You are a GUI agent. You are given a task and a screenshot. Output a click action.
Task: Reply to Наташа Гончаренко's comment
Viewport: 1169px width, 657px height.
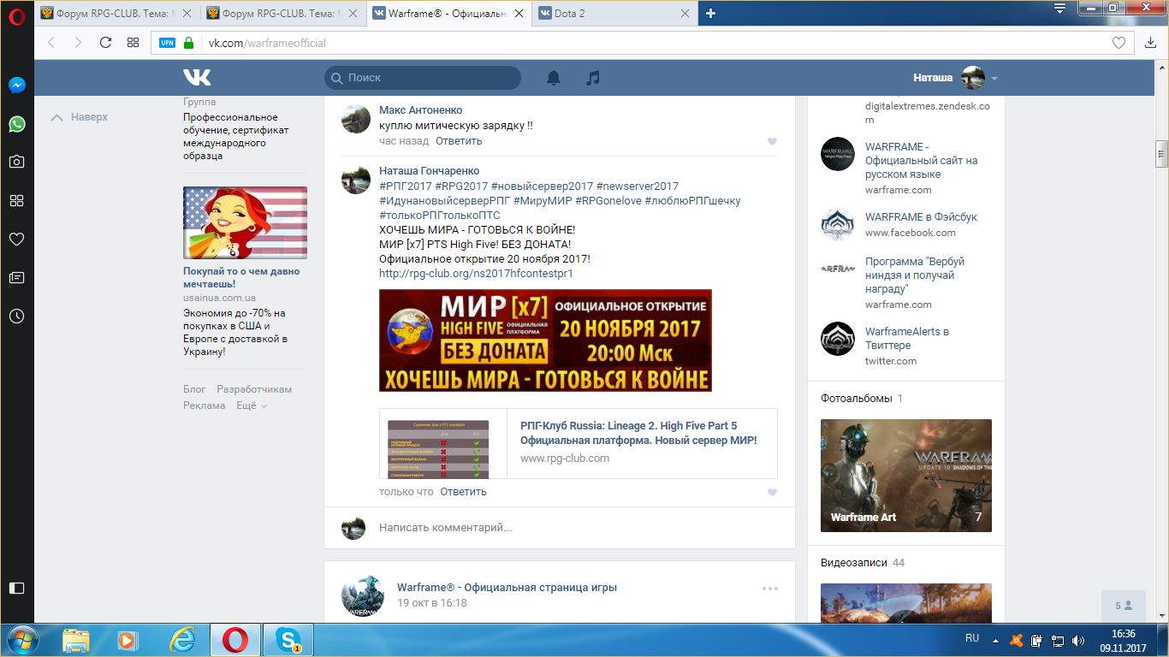click(x=463, y=492)
